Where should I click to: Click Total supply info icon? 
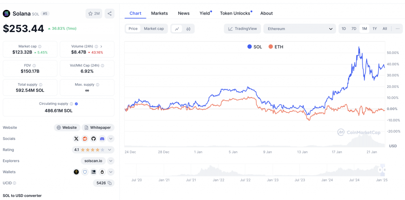[41, 85]
